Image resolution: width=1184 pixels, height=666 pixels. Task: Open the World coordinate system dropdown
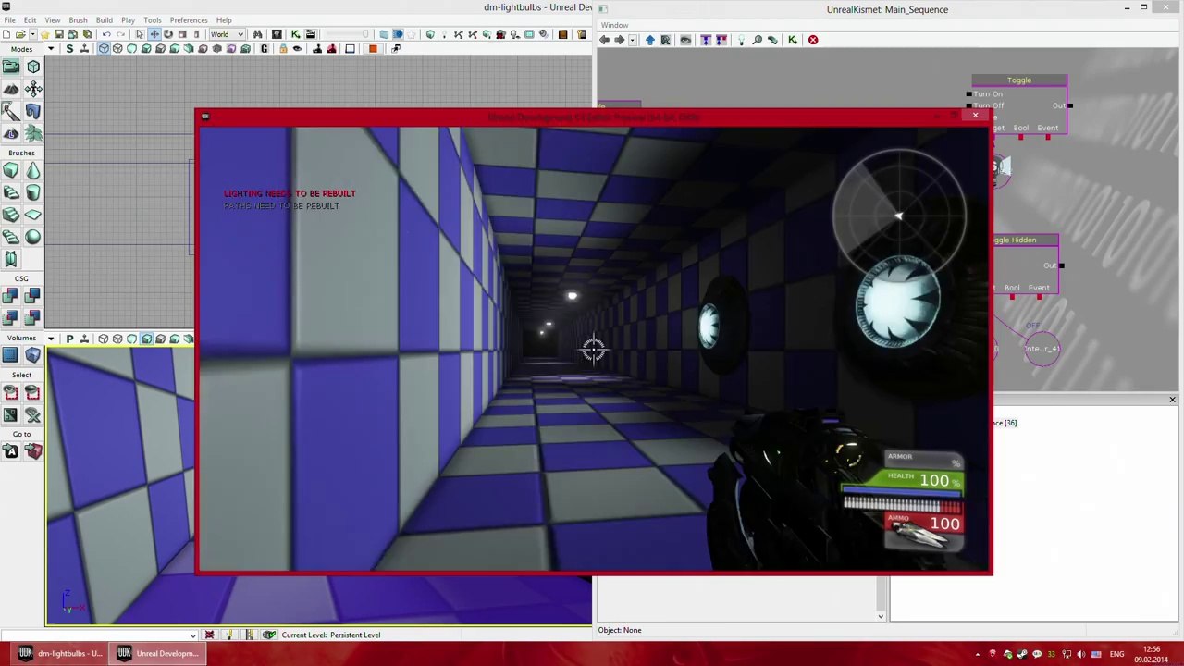[229, 34]
